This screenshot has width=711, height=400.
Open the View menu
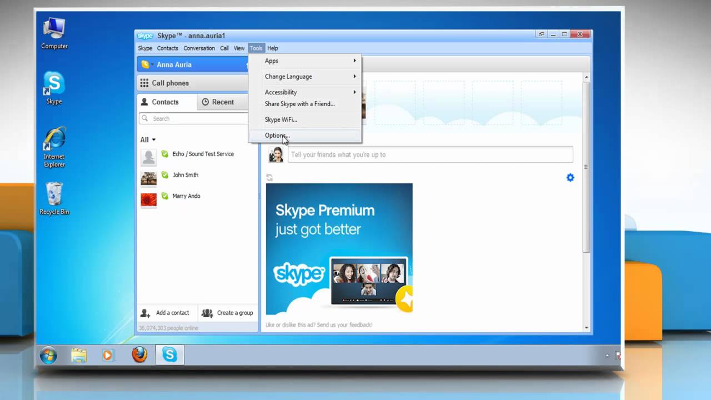click(x=239, y=48)
